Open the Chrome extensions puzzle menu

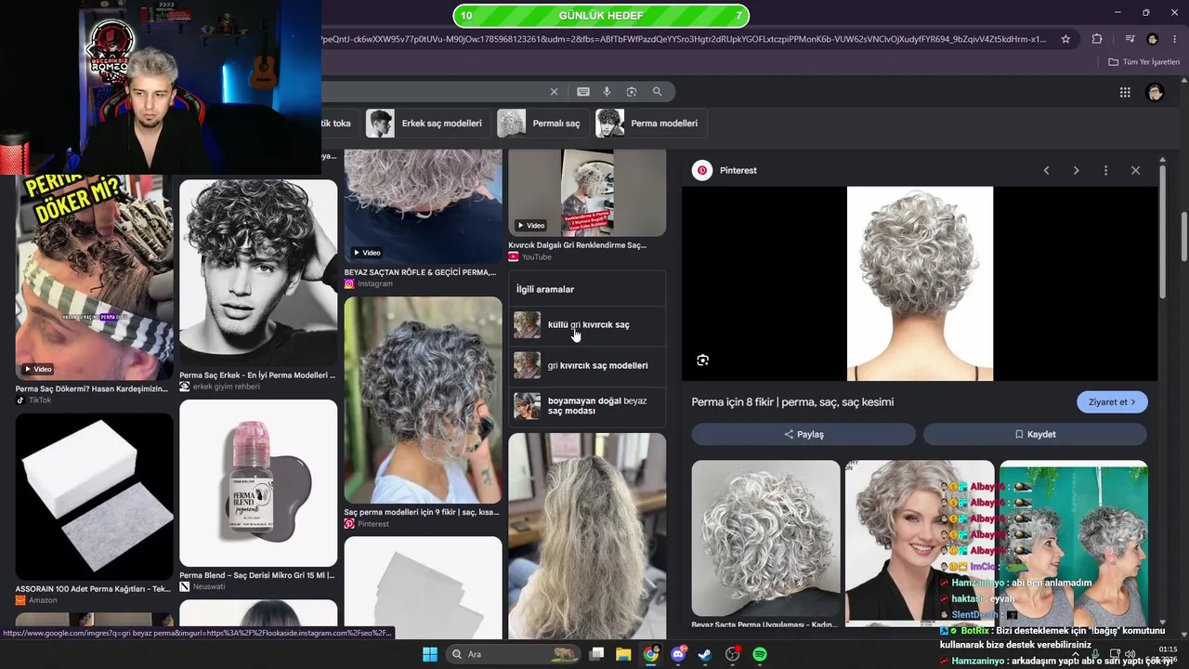1097,39
